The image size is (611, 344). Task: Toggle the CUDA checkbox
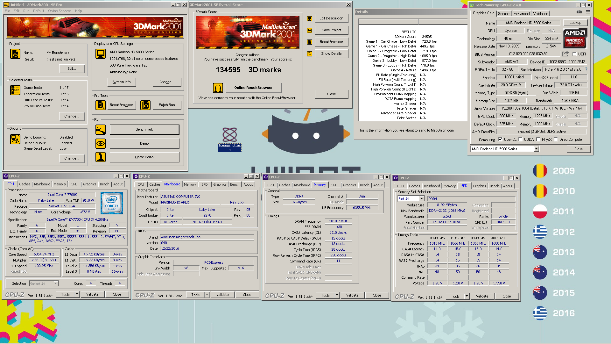(520, 140)
